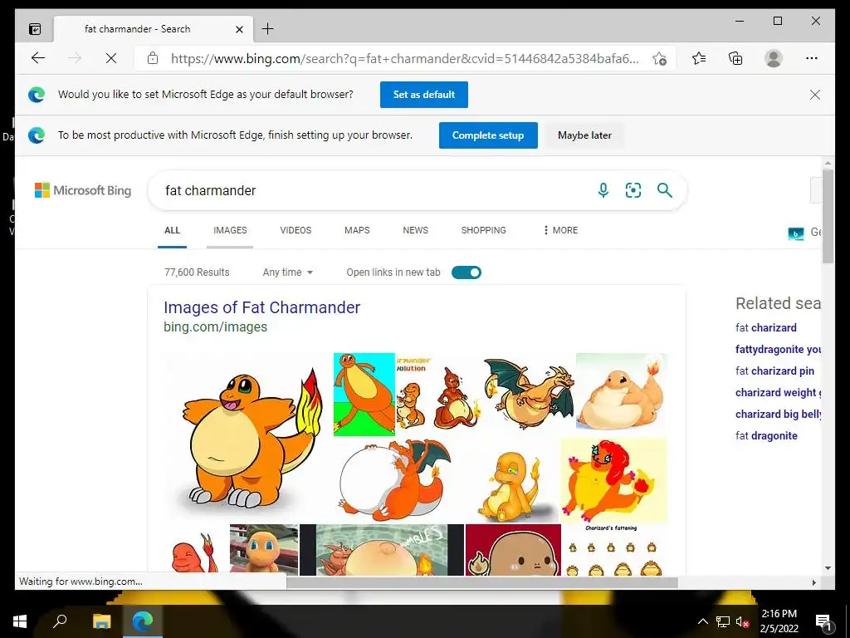The width and height of the screenshot is (850, 638).
Task: Open Edge Settings and more menu
Action: [812, 58]
